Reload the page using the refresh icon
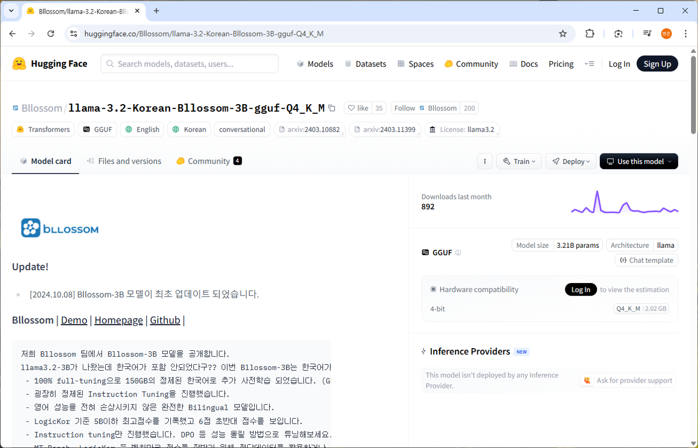 click(x=51, y=33)
